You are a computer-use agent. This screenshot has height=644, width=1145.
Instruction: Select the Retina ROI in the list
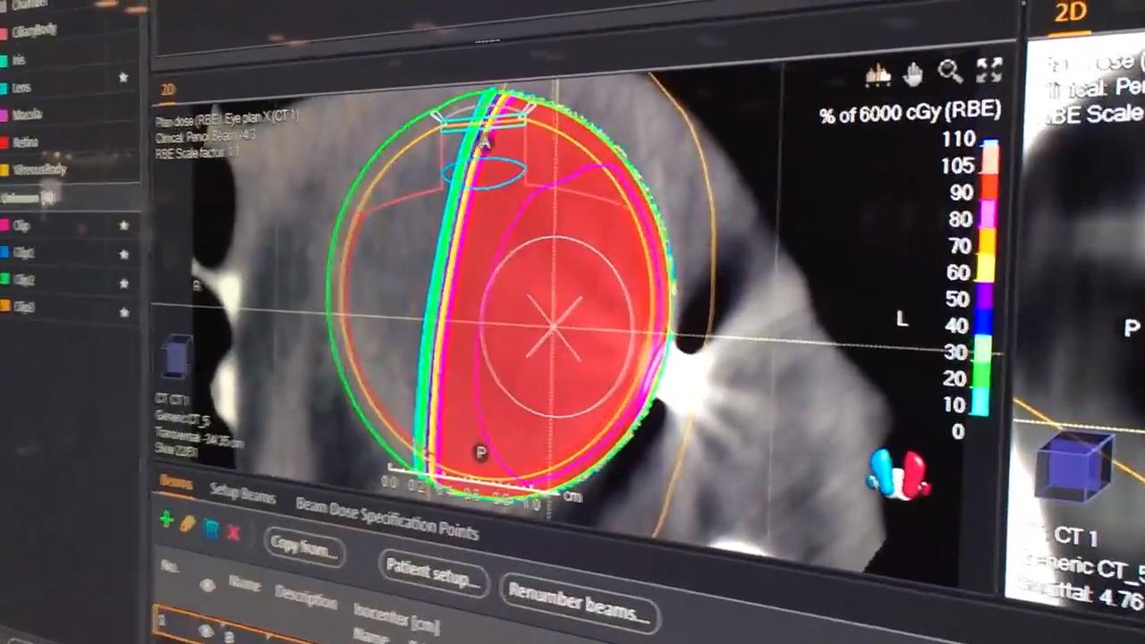click(25, 141)
